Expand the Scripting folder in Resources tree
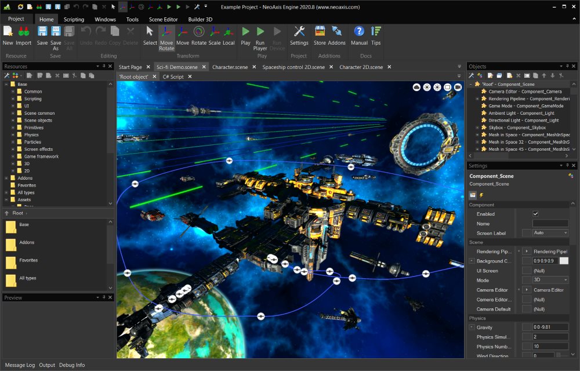 point(13,99)
